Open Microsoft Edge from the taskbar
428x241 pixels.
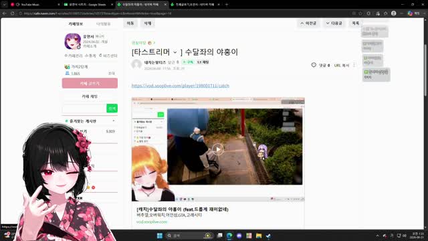click(229, 236)
